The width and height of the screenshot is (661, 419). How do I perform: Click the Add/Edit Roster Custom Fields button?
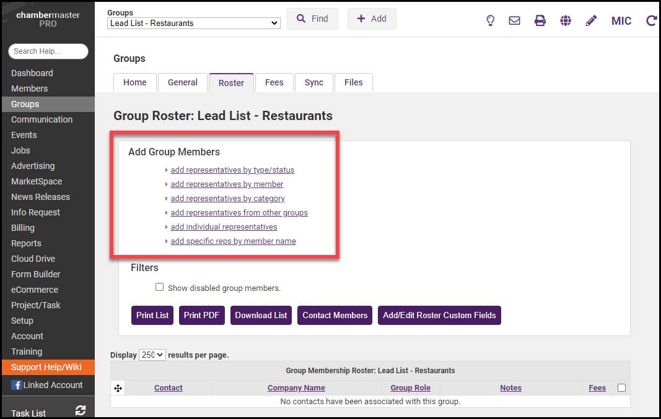point(439,315)
